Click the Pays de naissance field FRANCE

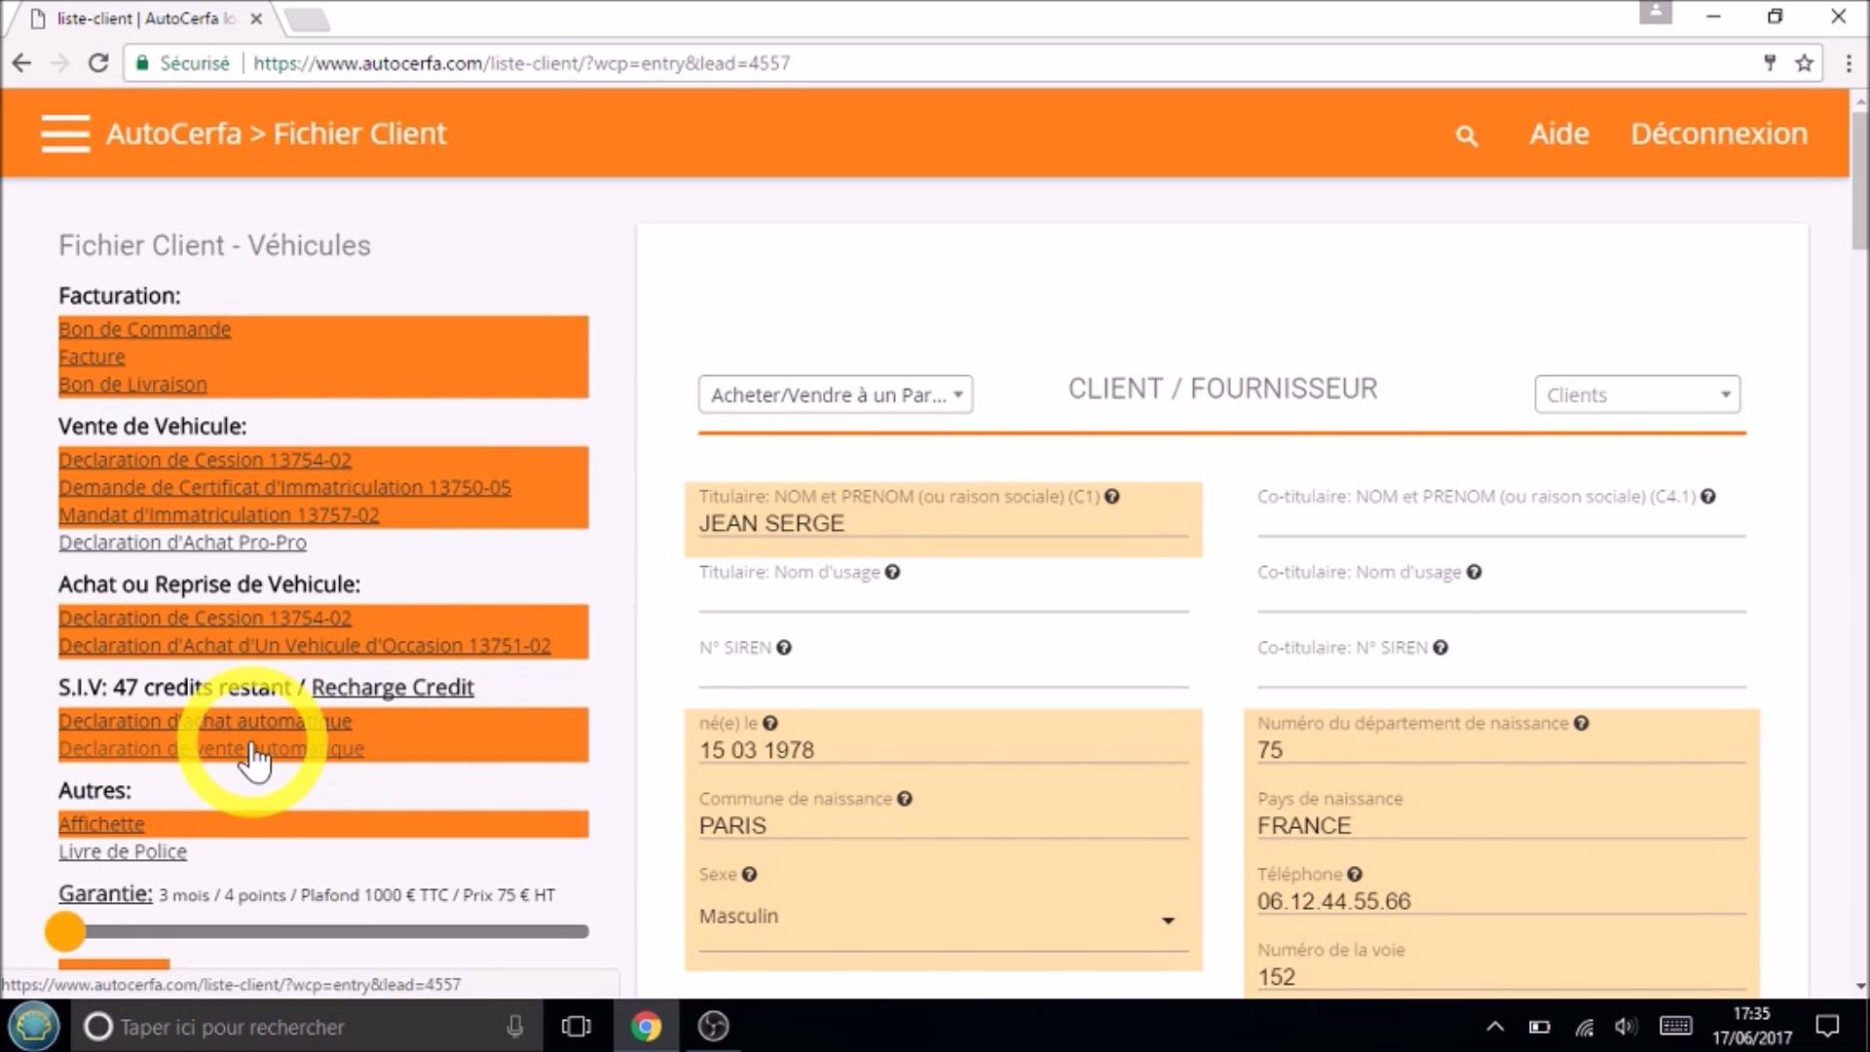tap(1501, 826)
